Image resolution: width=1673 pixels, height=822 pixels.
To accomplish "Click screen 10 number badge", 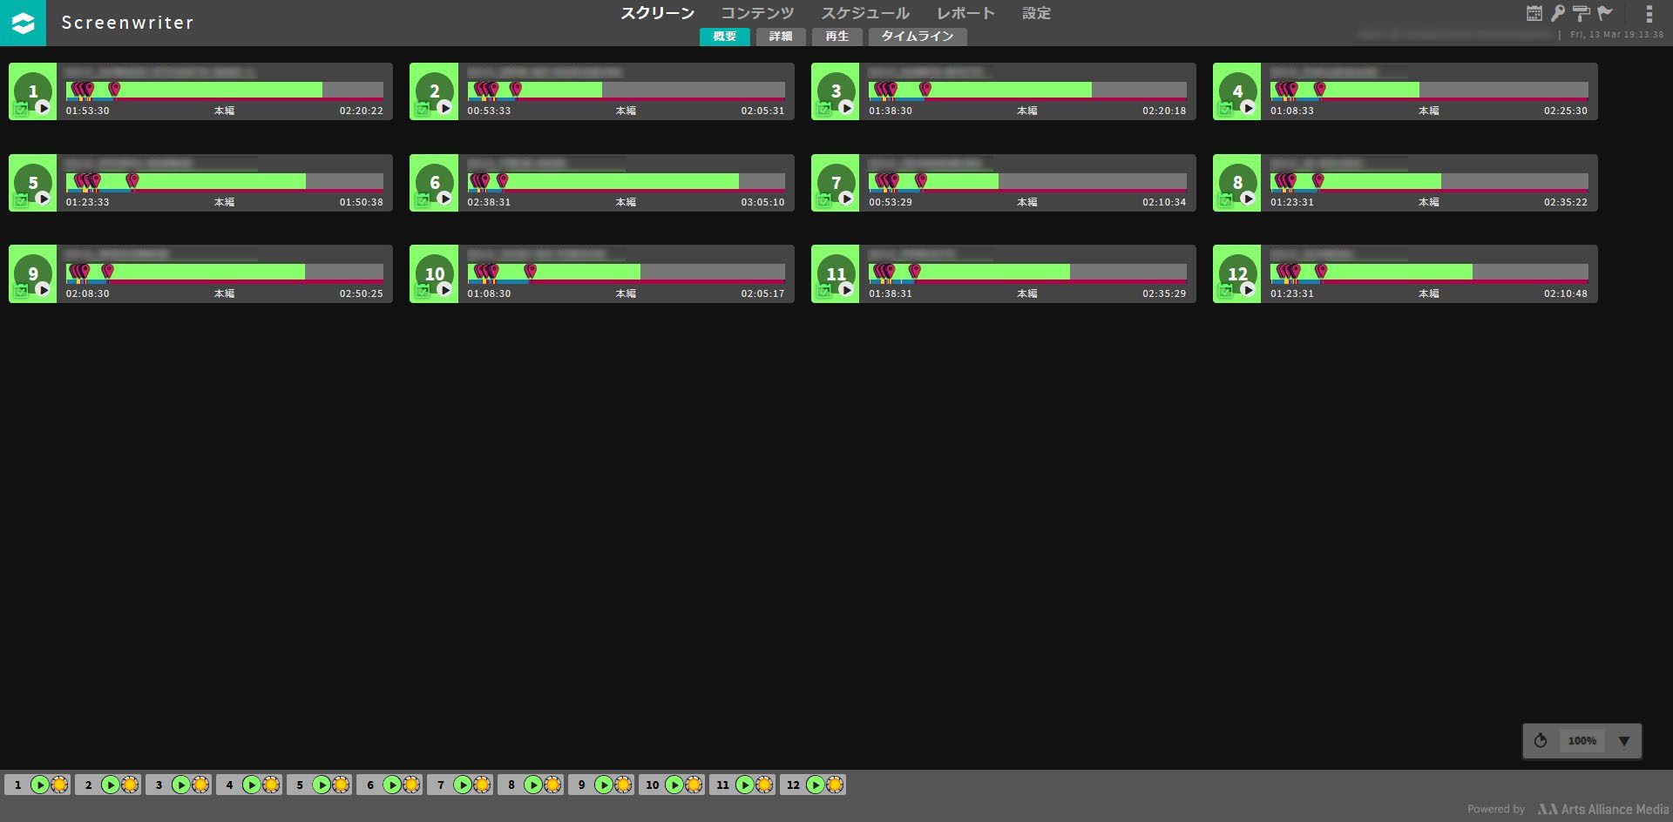I will tap(434, 273).
